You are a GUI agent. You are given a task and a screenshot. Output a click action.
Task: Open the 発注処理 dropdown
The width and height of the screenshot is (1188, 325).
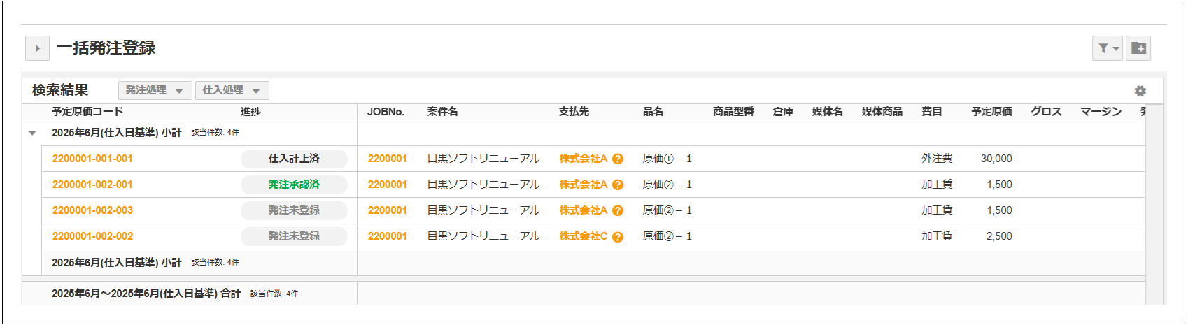coord(155,91)
